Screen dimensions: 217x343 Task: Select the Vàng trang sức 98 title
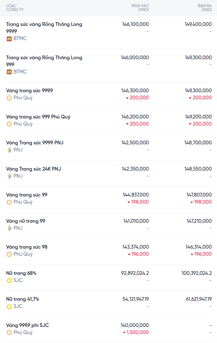(27, 247)
